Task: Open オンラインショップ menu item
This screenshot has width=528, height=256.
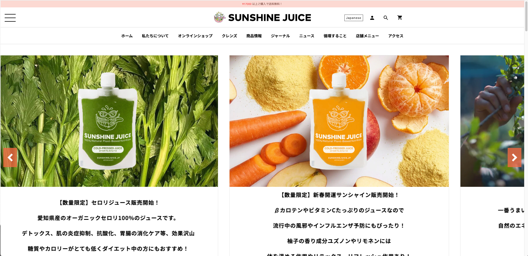Action: [x=195, y=36]
